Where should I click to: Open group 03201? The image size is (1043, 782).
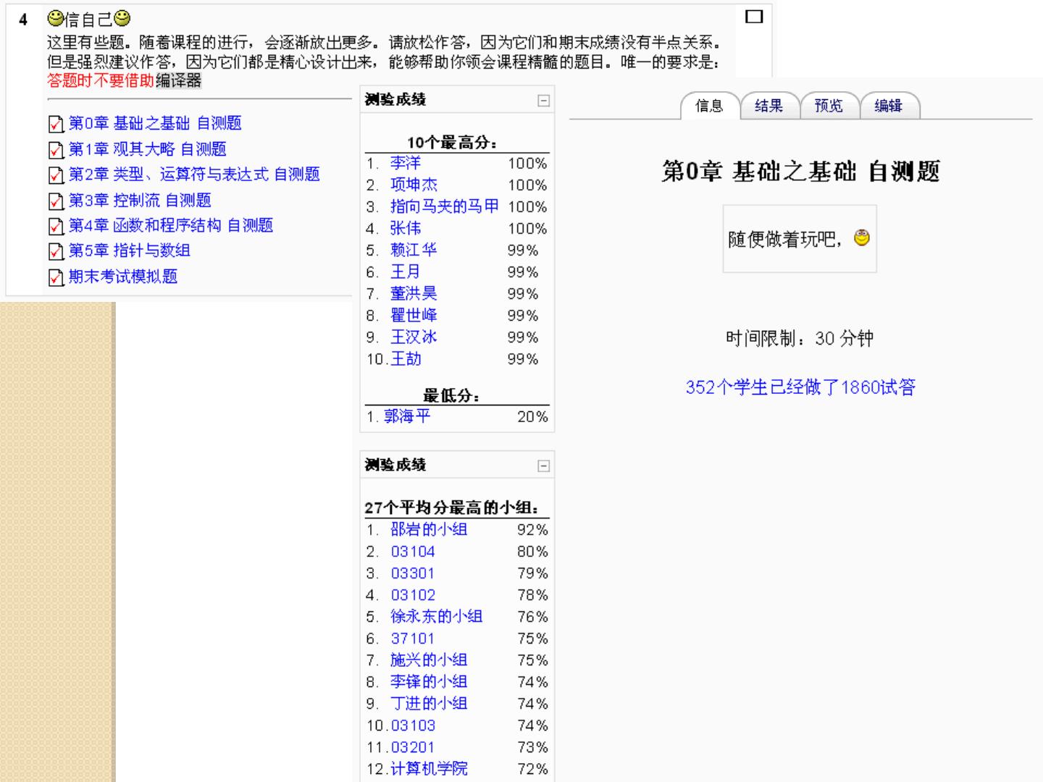point(413,747)
